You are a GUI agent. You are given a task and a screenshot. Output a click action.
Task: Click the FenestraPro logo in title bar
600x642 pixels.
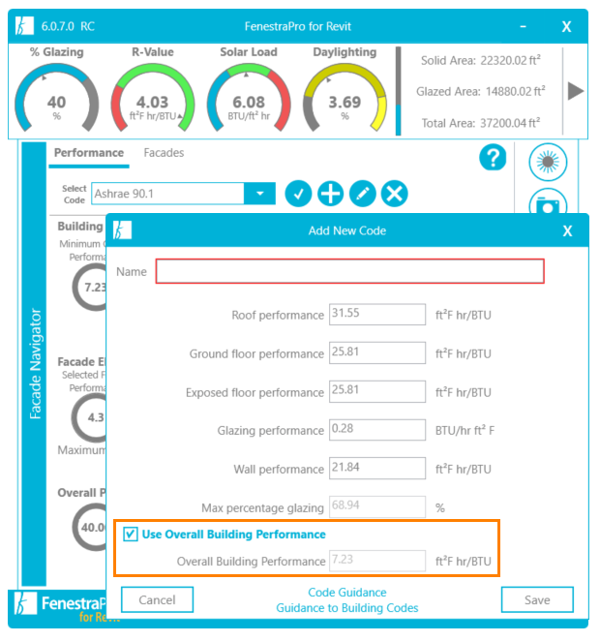pos(24,26)
